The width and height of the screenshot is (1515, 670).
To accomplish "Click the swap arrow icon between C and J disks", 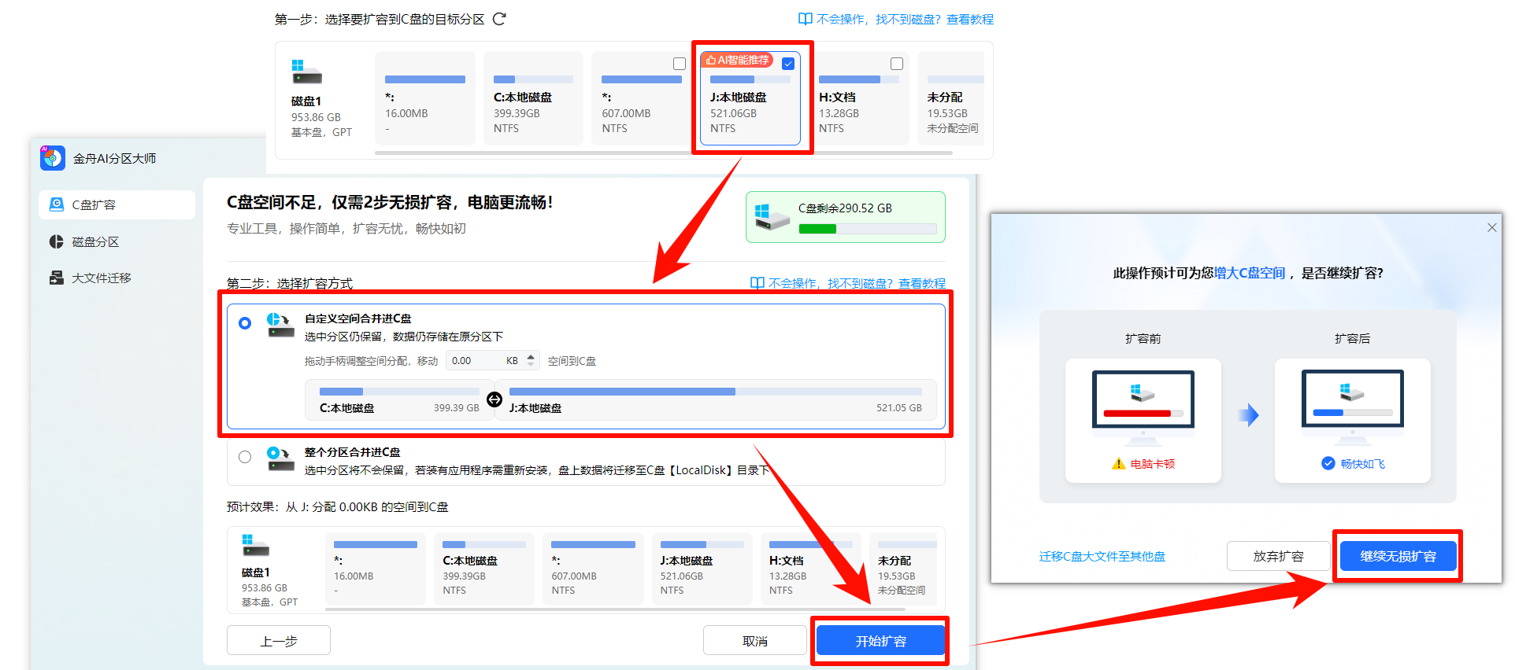I will click(495, 399).
